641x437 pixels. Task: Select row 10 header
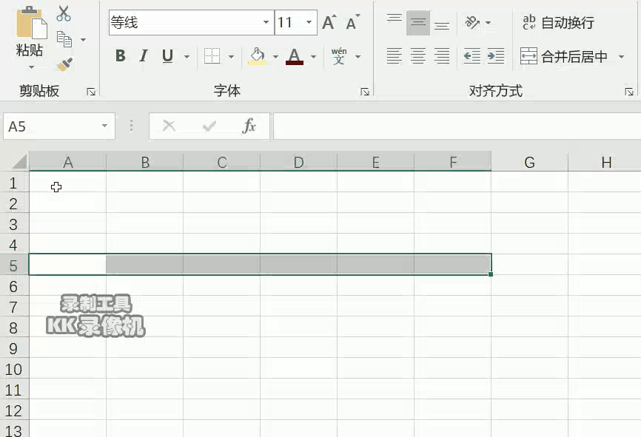[x=14, y=369]
